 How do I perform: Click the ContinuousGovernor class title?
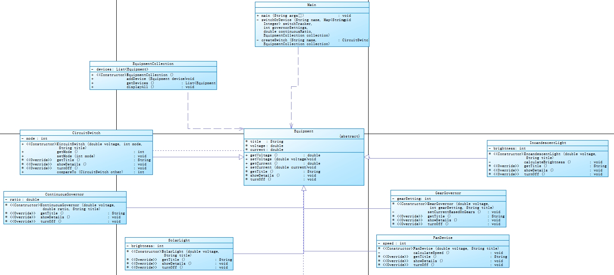click(65, 194)
